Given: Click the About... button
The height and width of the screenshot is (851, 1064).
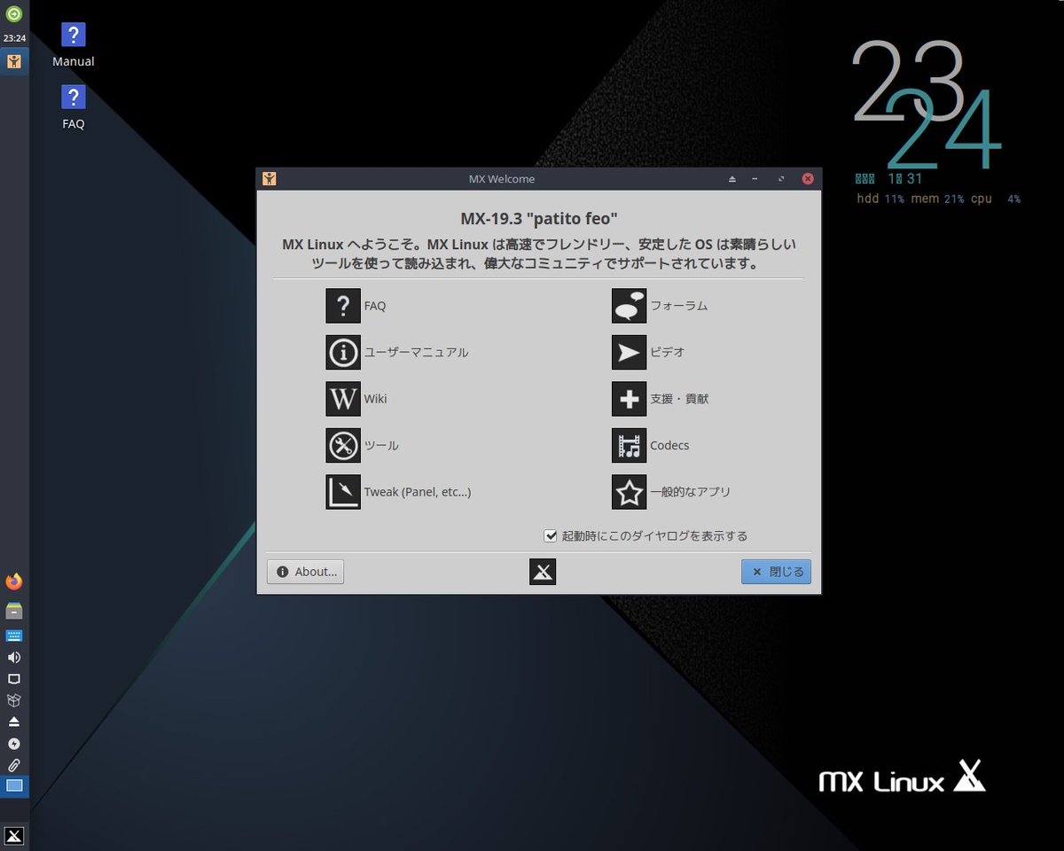Looking at the screenshot, I should tap(305, 571).
